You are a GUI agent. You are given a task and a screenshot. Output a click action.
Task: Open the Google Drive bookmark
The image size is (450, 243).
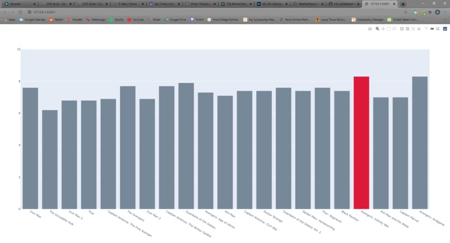pyautogui.click(x=175, y=20)
